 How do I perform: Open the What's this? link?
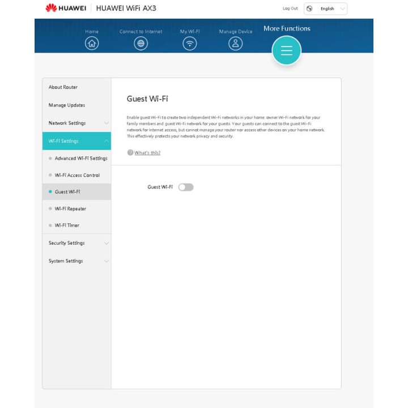tap(147, 153)
